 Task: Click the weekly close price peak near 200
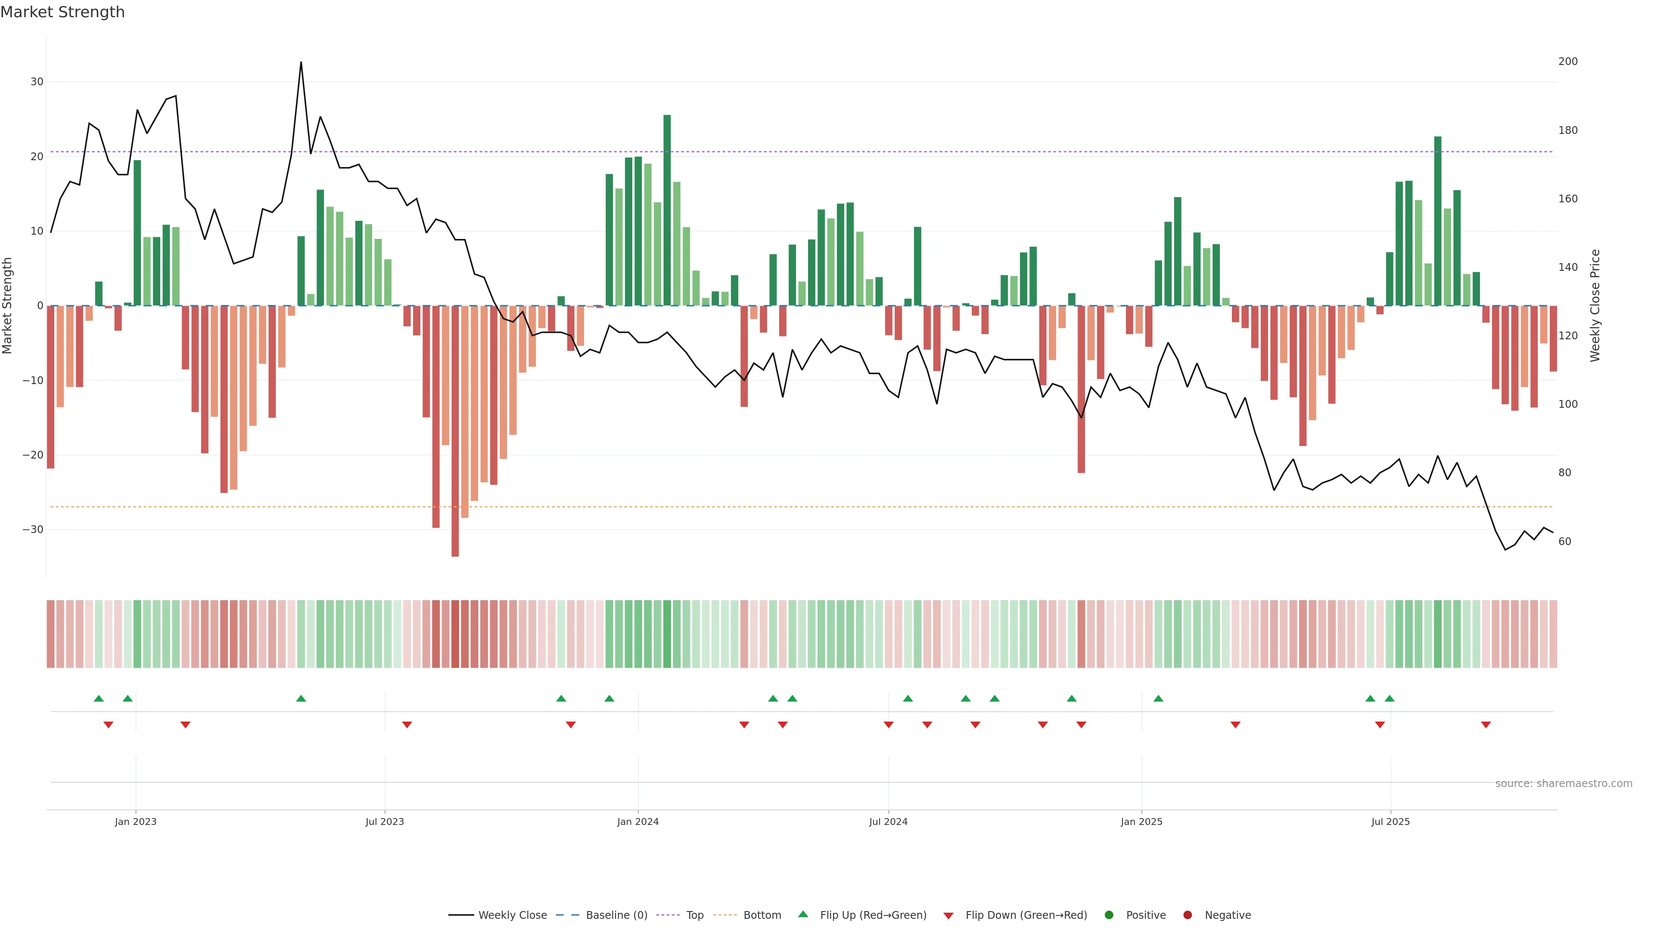tap(301, 63)
